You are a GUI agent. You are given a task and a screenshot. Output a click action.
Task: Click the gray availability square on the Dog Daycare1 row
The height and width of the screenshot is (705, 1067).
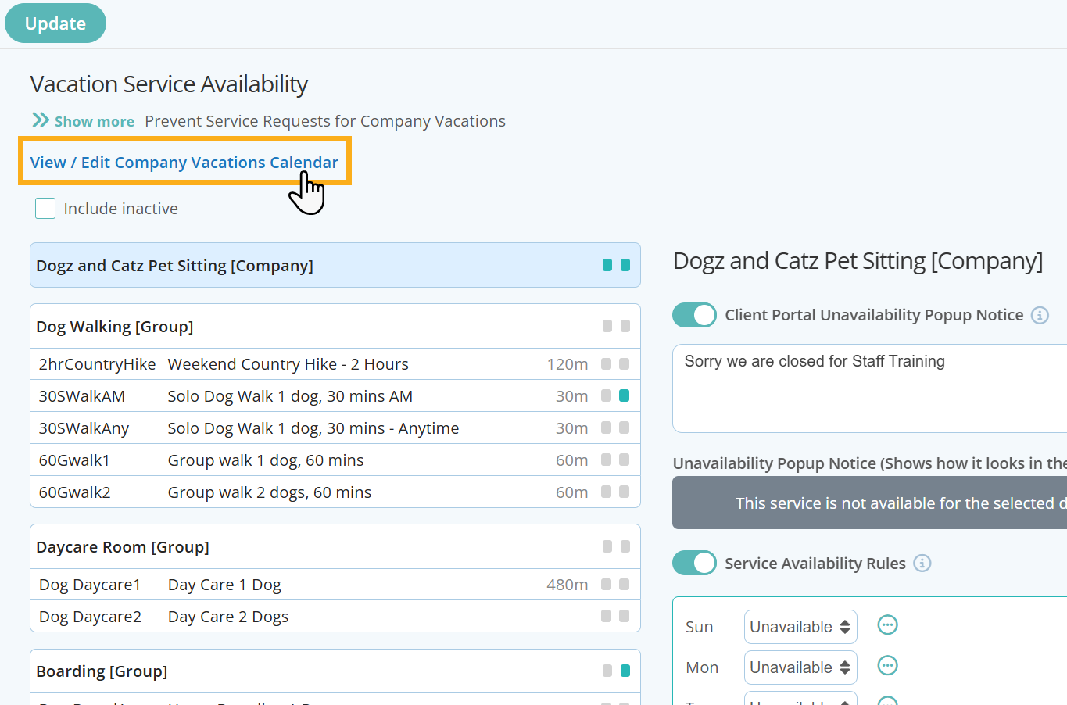[x=607, y=584]
